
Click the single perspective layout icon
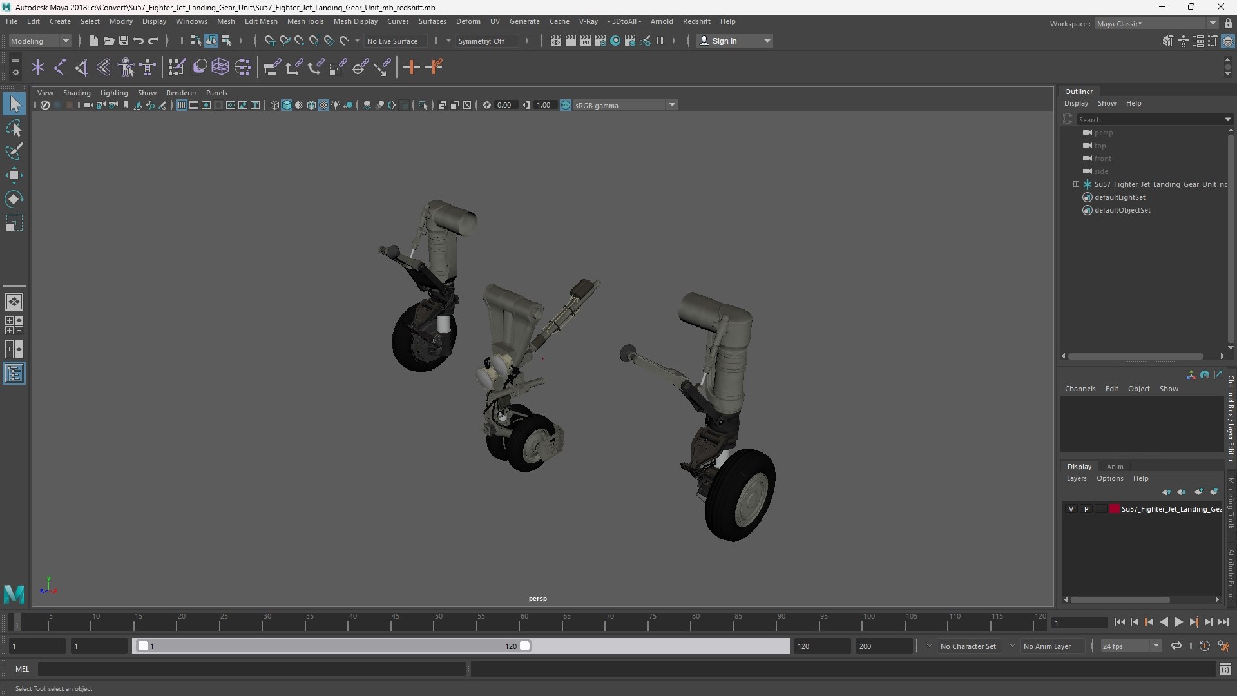[14, 301]
